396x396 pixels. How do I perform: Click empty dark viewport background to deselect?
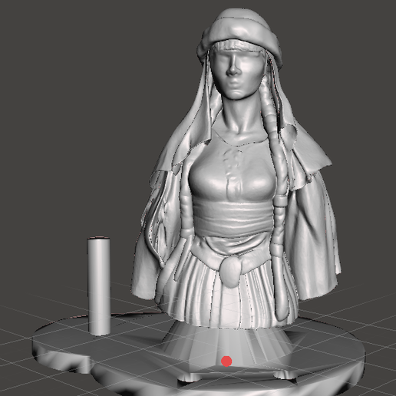(77, 102)
